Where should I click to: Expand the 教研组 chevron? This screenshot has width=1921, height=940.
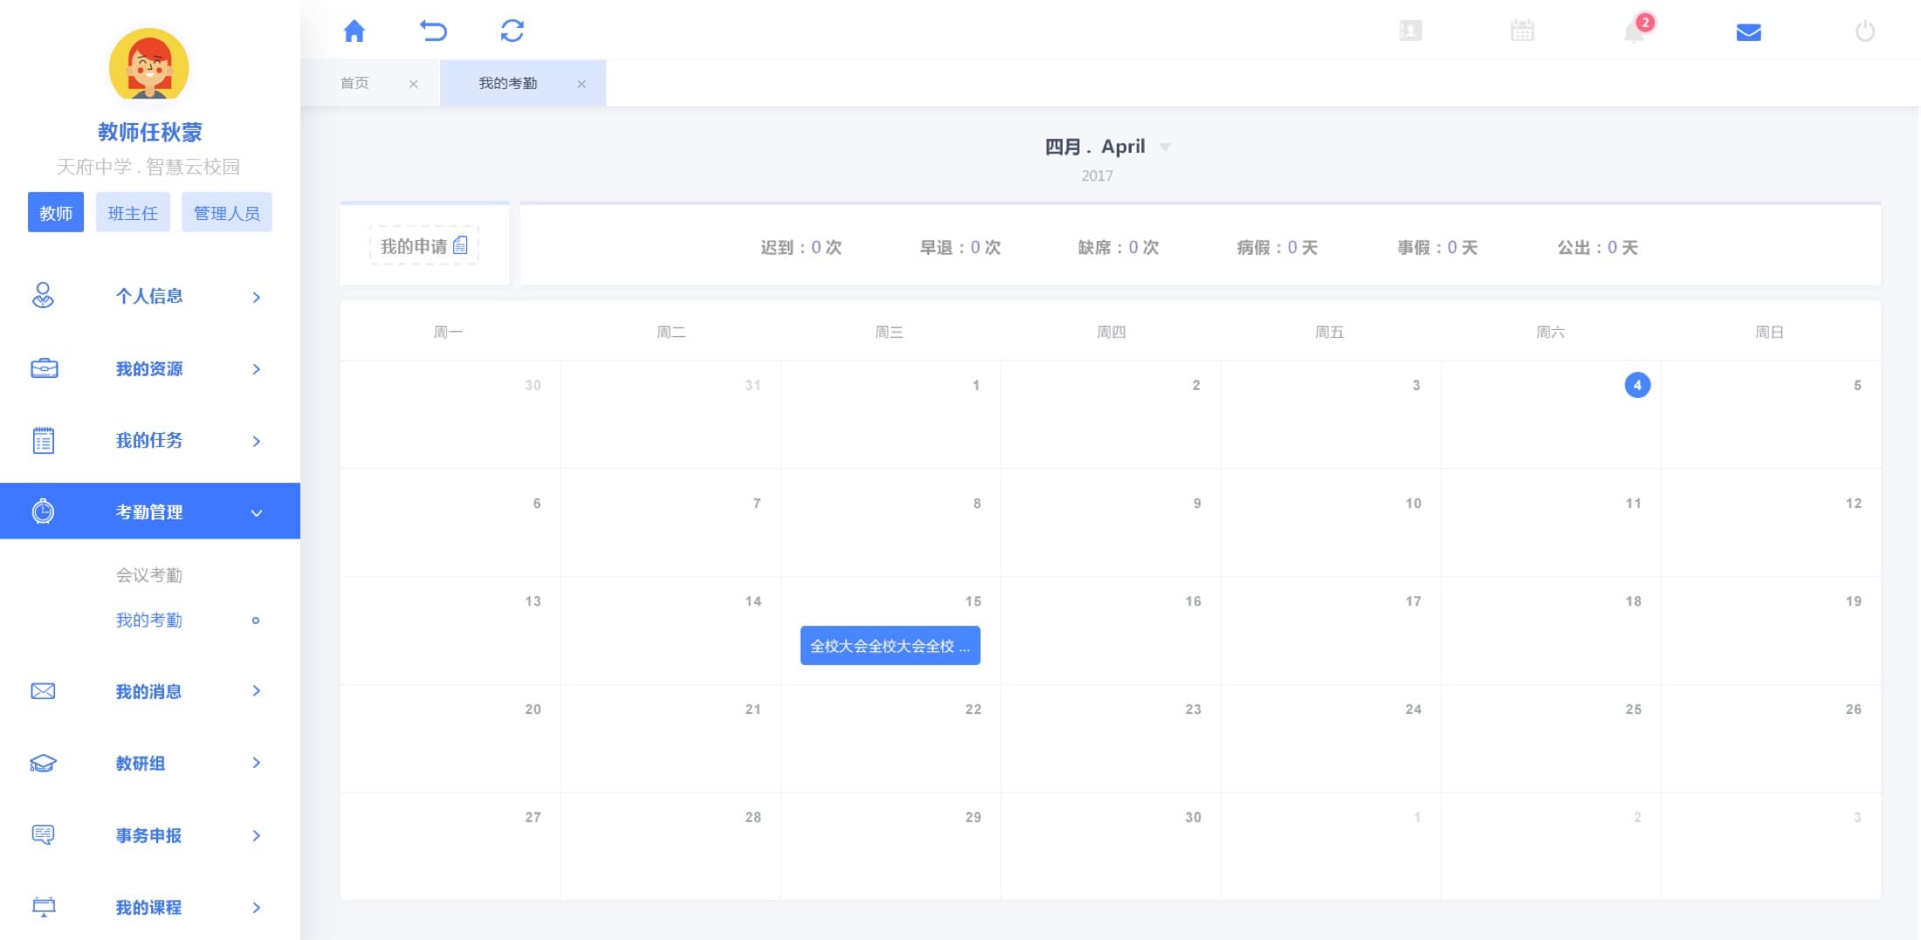coord(256,763)
